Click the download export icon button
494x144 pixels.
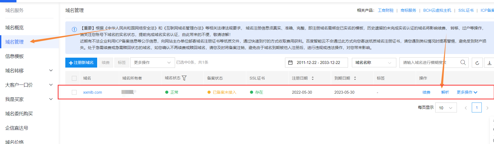[489, 63]
